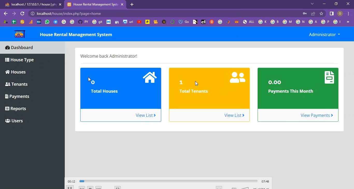Click the Payments invoice icon in sidebar

click(7, 96)
